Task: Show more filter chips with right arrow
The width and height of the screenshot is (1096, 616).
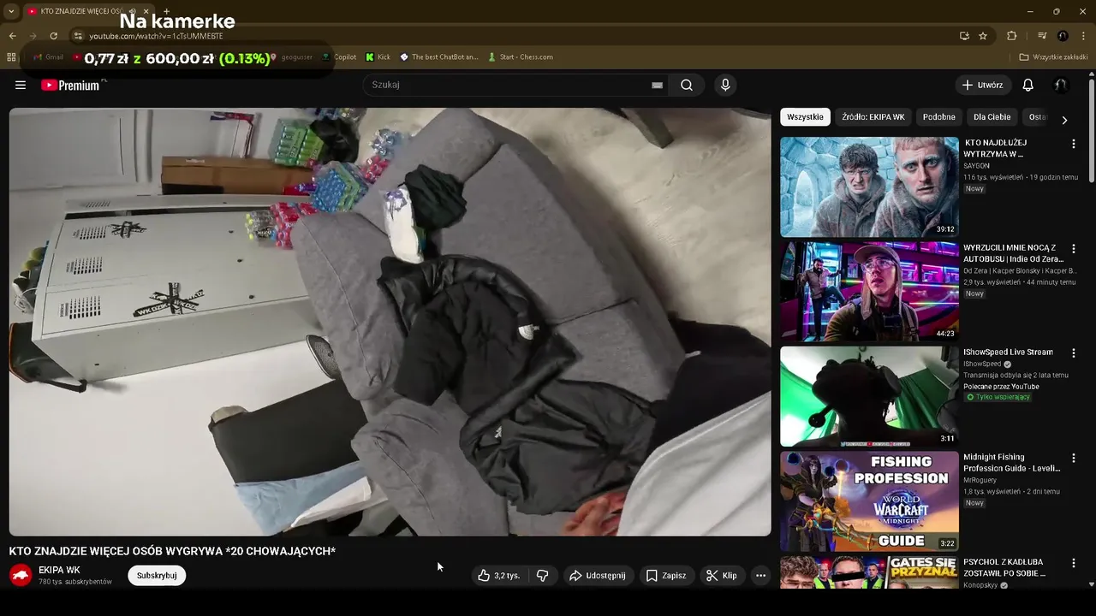Action: (1064, 121)
